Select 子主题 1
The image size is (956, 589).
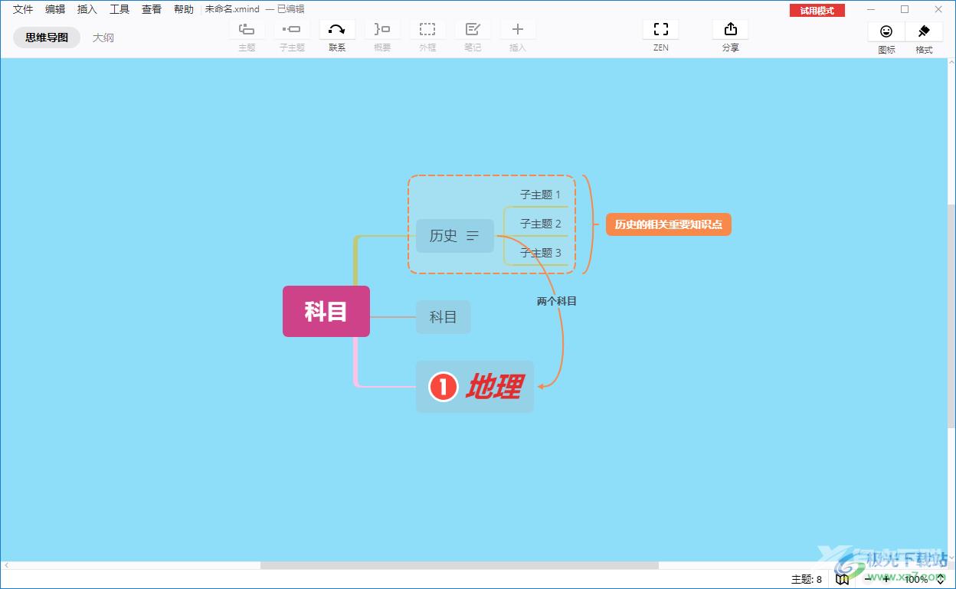[x=541, y=195]
